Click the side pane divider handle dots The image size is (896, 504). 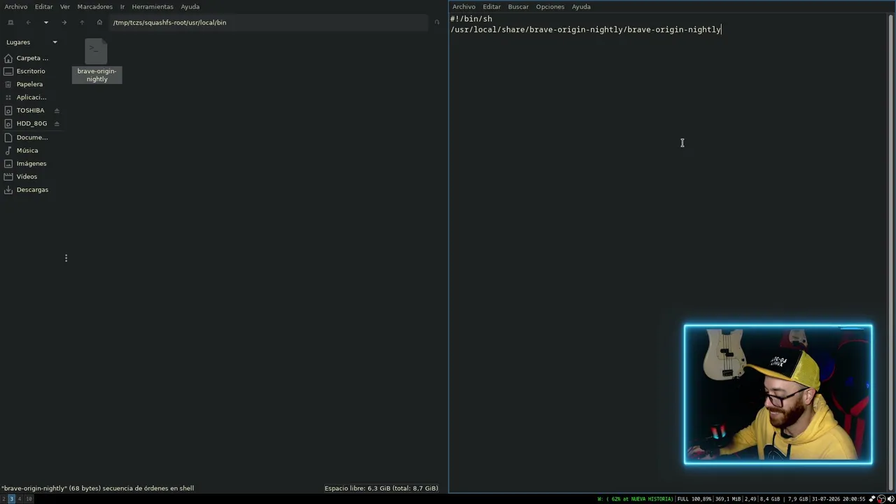(66, 258)
